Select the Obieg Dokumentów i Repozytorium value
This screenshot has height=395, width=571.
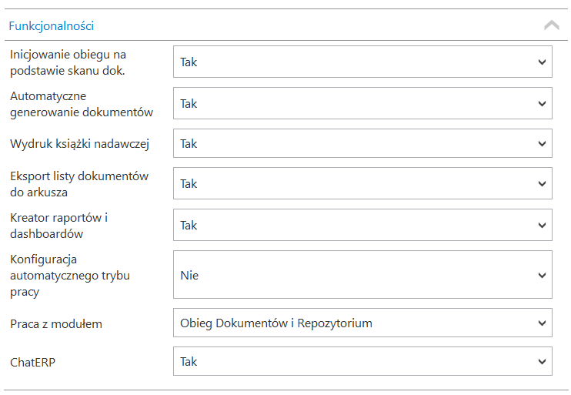tap(276, 323)
